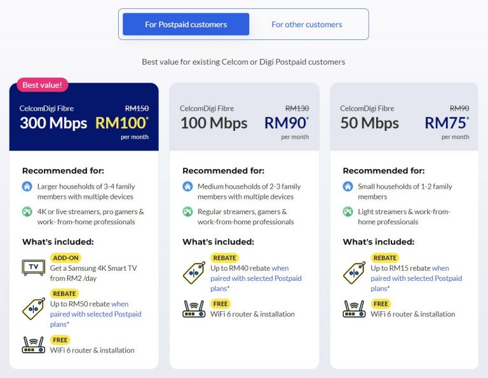
Task: Open the postpaid plans link under RM15 rebate
Action: click(416, 278)
